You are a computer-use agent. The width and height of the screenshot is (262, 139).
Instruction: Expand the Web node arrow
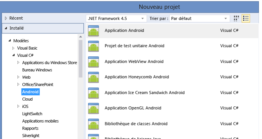tap(18, 77)
